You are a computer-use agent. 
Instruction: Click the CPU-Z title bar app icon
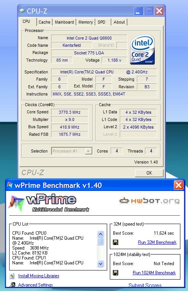pos(22,11)
